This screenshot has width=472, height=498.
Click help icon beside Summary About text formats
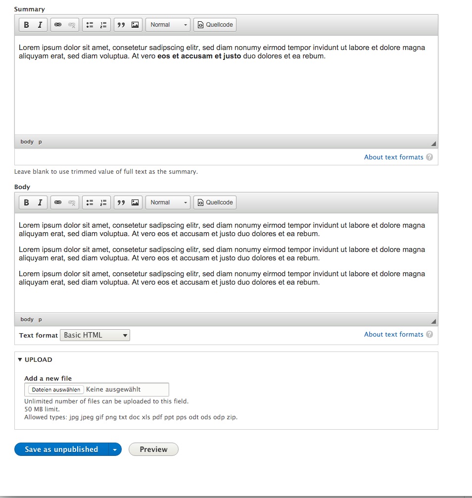[x=429, y=157]
